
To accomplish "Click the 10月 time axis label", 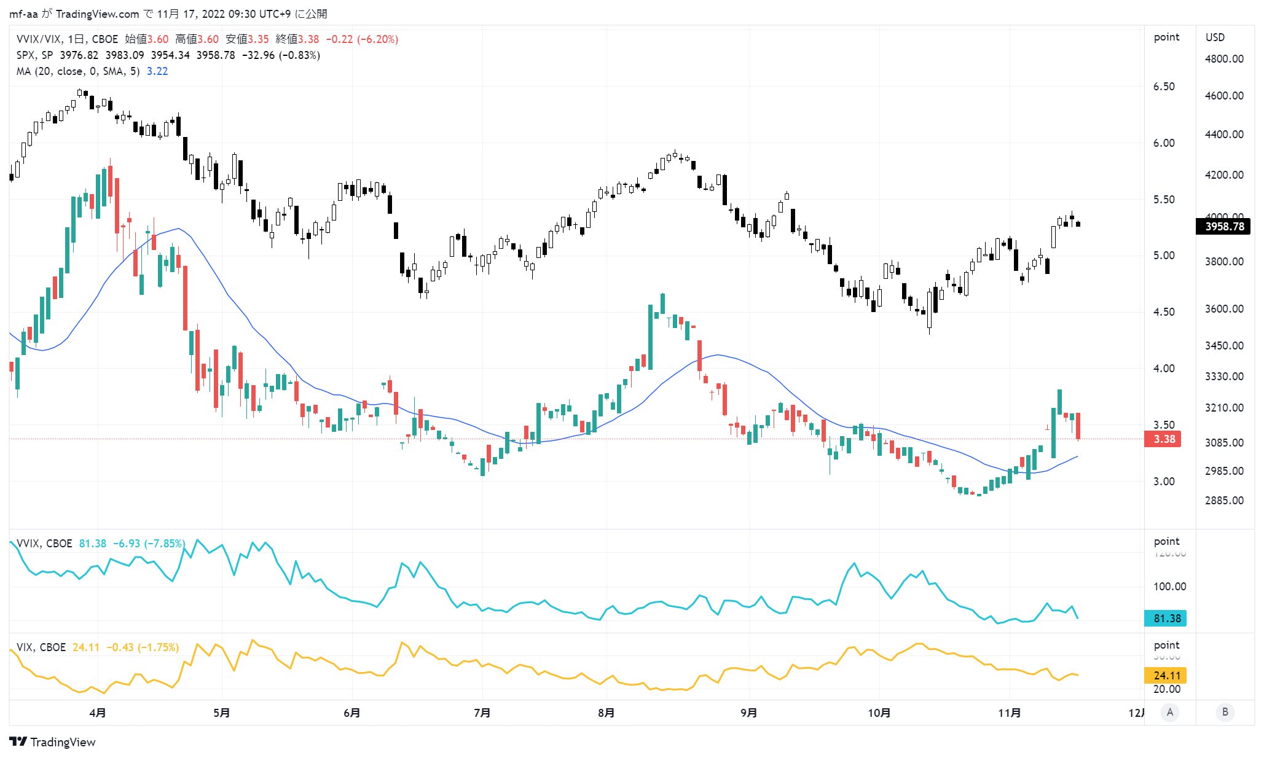I will pyautogui.click(x=879, y=713).
